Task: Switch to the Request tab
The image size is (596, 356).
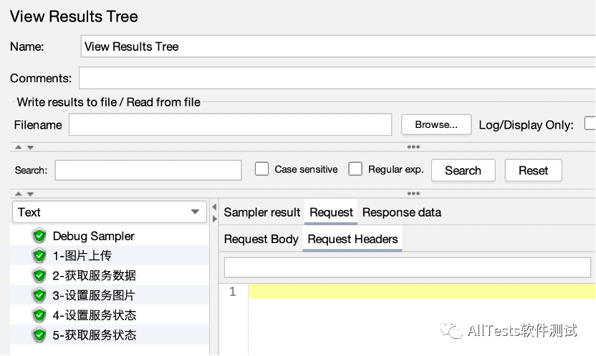Action: click(x=331, y=212)
